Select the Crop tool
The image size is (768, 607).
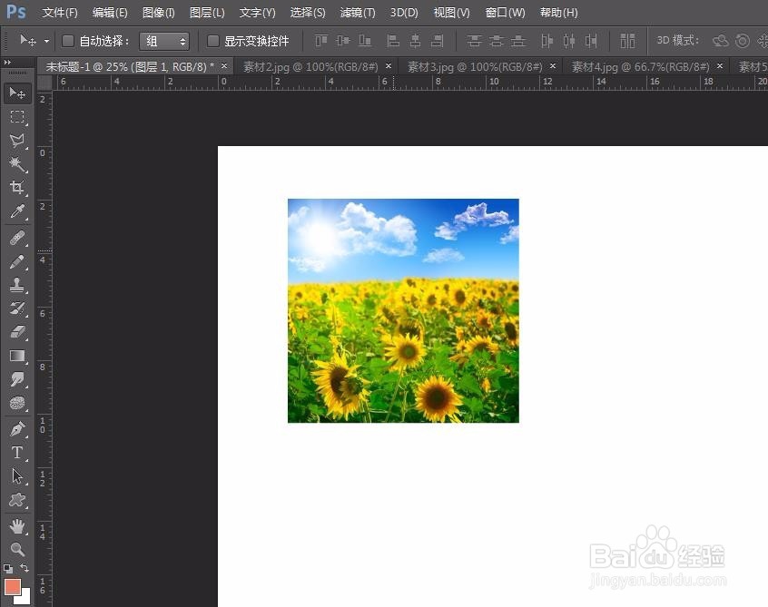[17, 187]
